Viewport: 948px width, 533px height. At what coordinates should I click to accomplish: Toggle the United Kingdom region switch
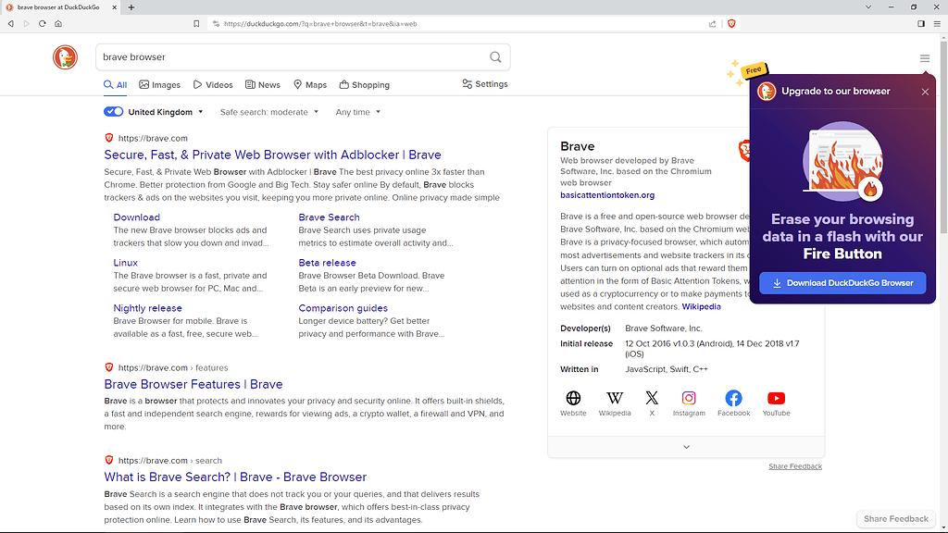tap(113, 112)
